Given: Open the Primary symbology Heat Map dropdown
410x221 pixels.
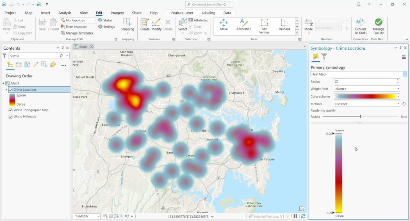Looking at the screenshot, I should (x=358, y=74).
